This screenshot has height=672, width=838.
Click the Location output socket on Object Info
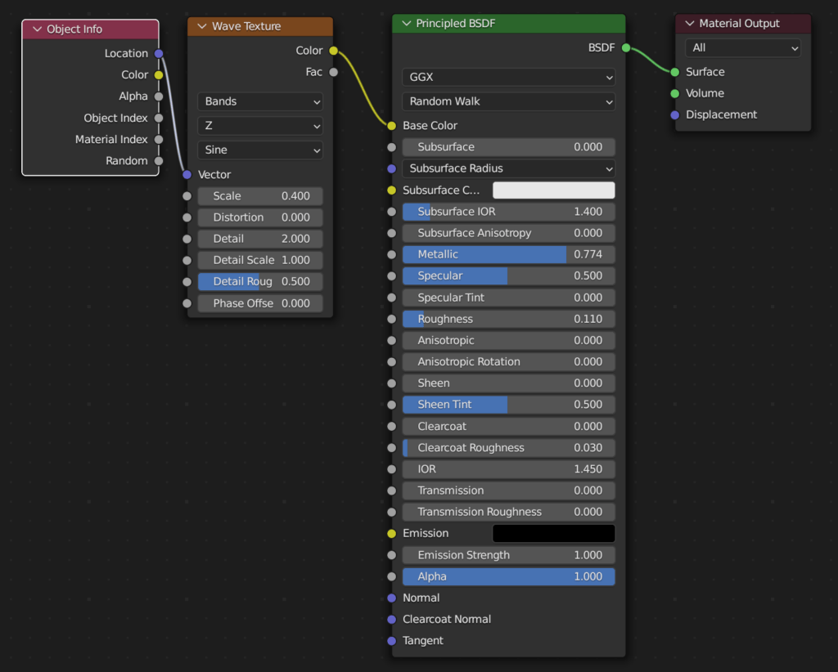[x=159, y=53]
